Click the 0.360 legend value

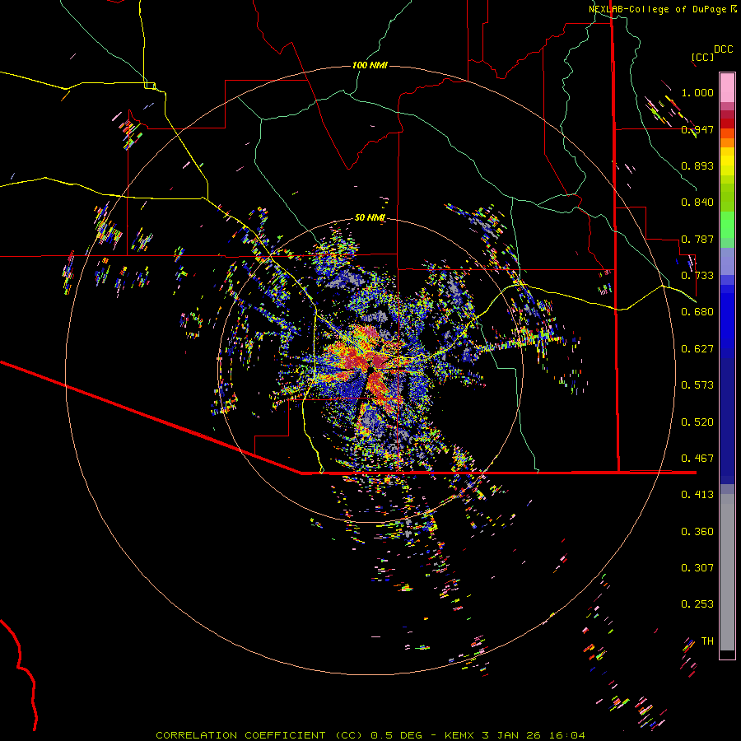[x=697, y=532]
